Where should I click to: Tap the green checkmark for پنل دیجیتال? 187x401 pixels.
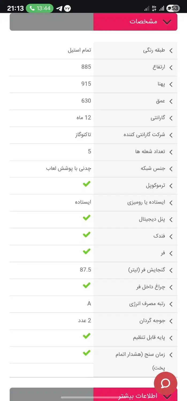tap(86, 218)
